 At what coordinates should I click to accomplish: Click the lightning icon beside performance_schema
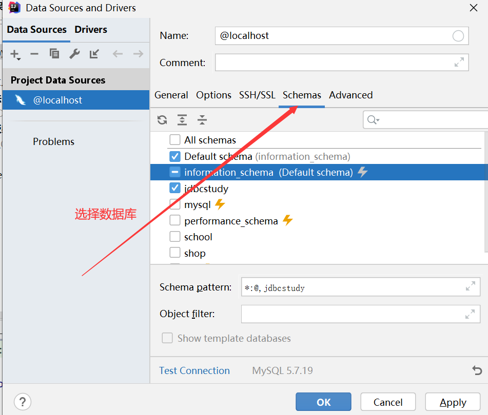click(287, 220)
